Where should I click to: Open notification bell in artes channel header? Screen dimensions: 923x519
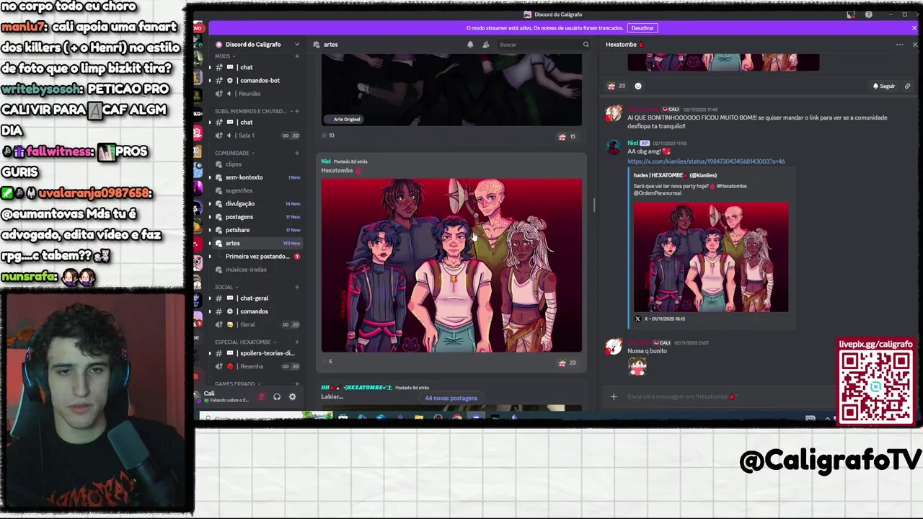click(x=470, y=45)
